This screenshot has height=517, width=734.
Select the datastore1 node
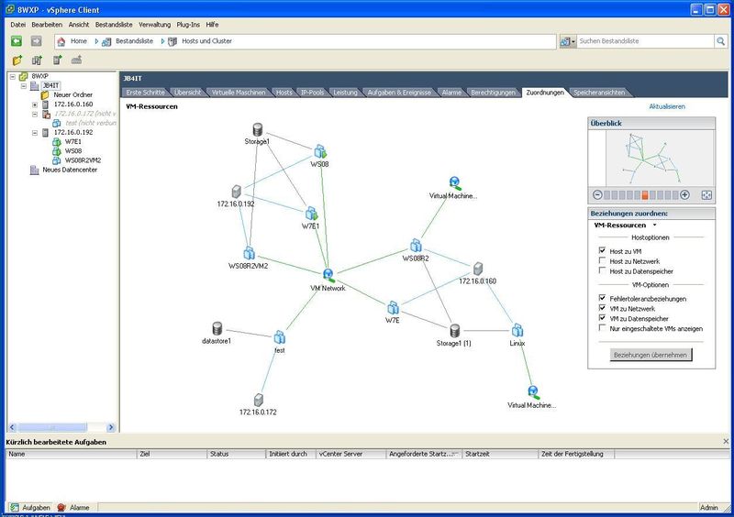click(x=217, y=328)
